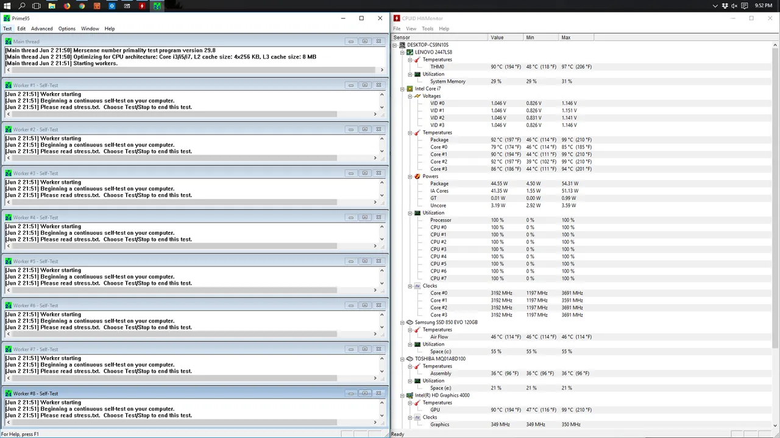Click the DESKTOP-CS9N10S computer icon
This screenshot has width=780, height=438.
[x=403, y=45]
